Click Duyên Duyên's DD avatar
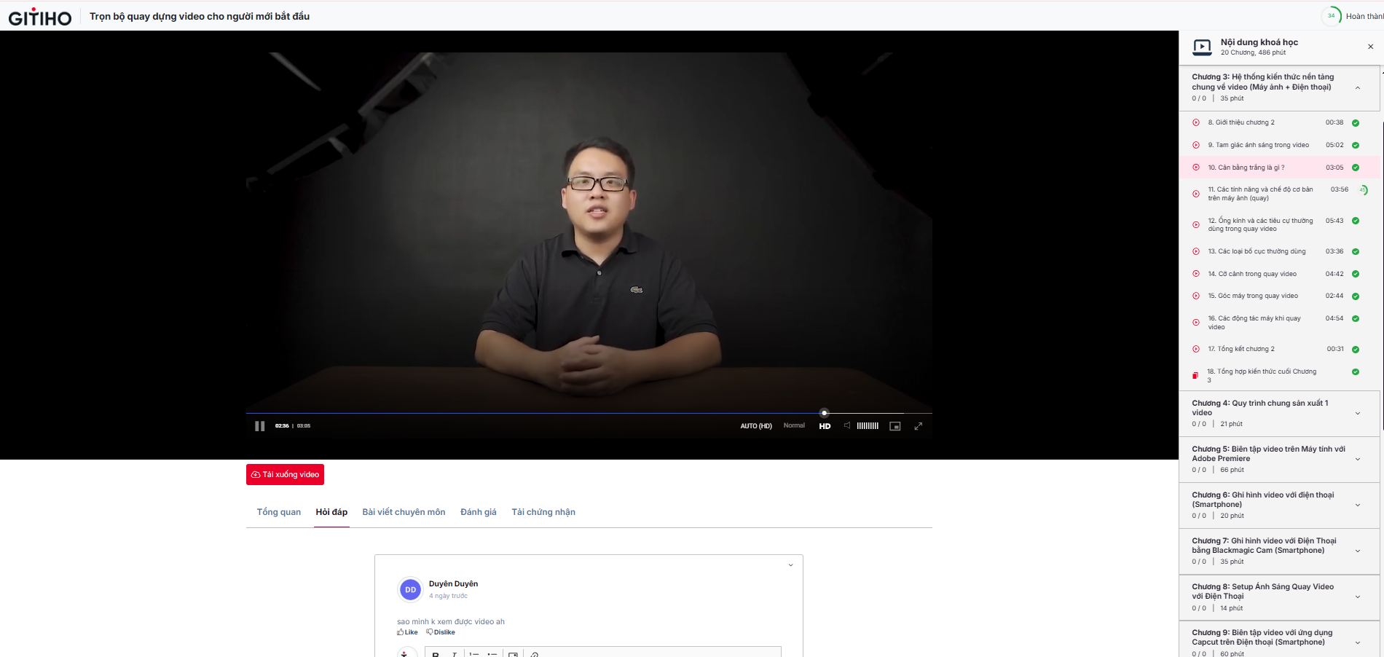 411,589
